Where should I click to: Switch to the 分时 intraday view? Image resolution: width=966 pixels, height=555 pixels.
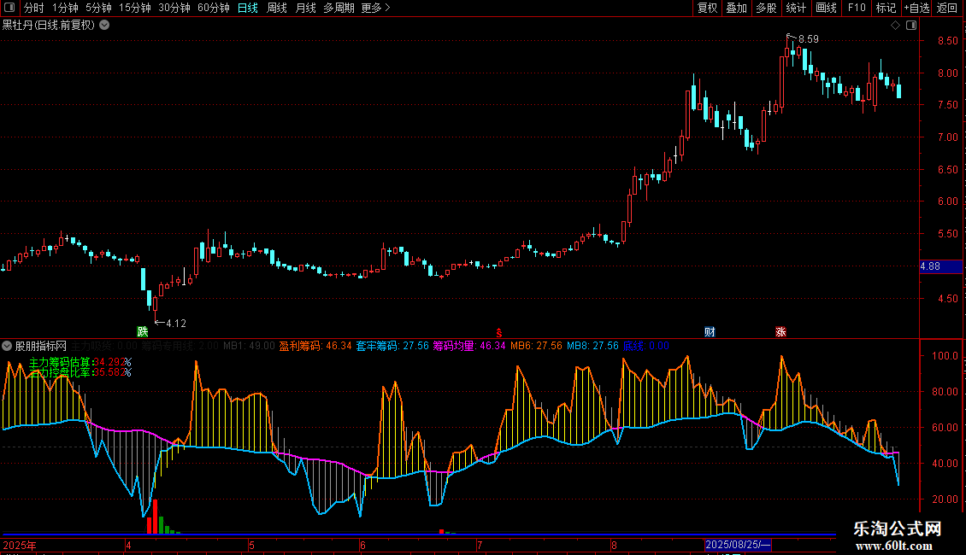[x=33, y=9]
